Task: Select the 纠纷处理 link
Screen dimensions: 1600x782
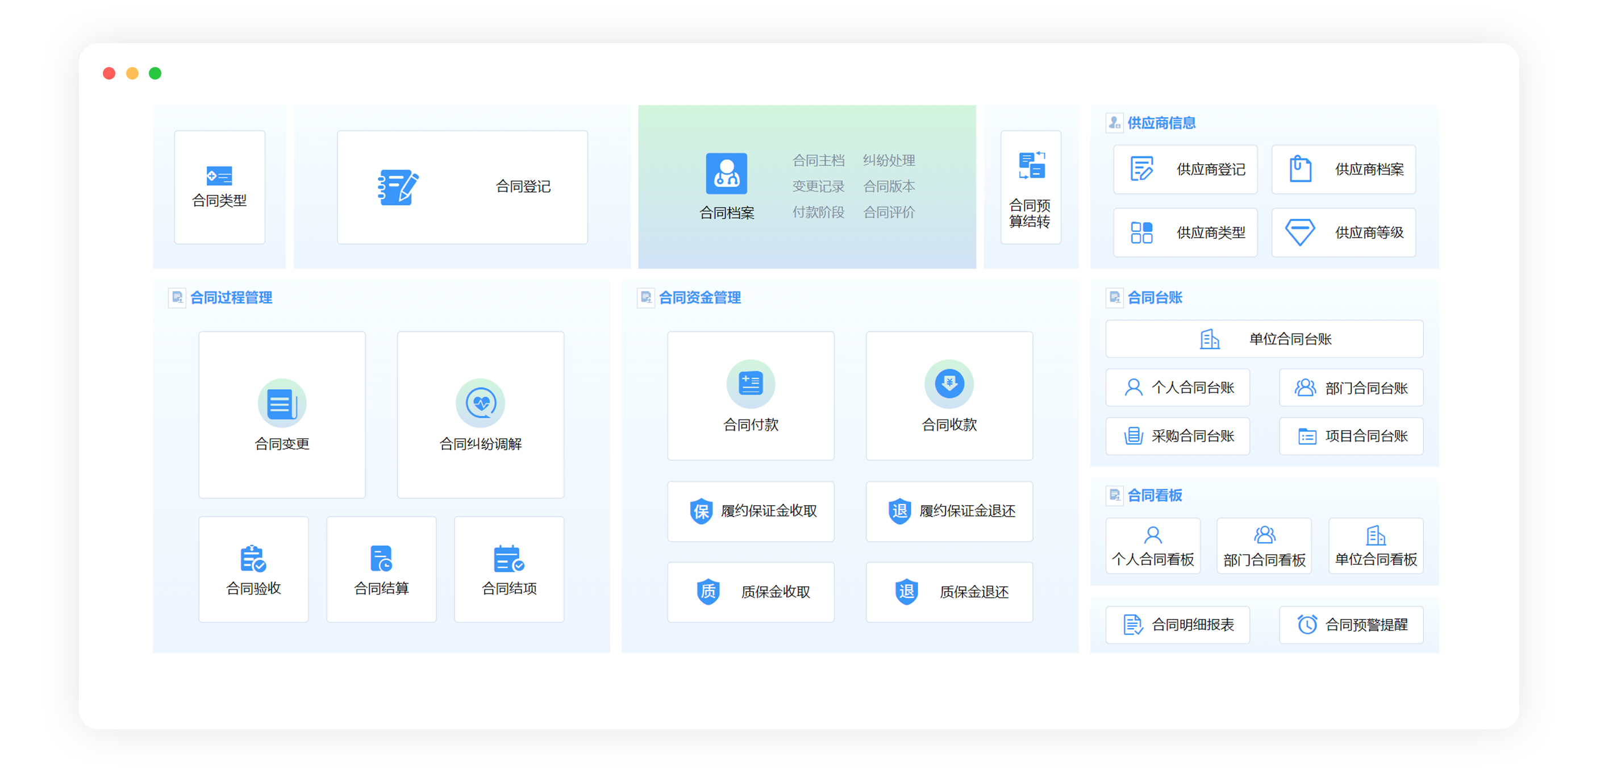Action: [888, 161]
